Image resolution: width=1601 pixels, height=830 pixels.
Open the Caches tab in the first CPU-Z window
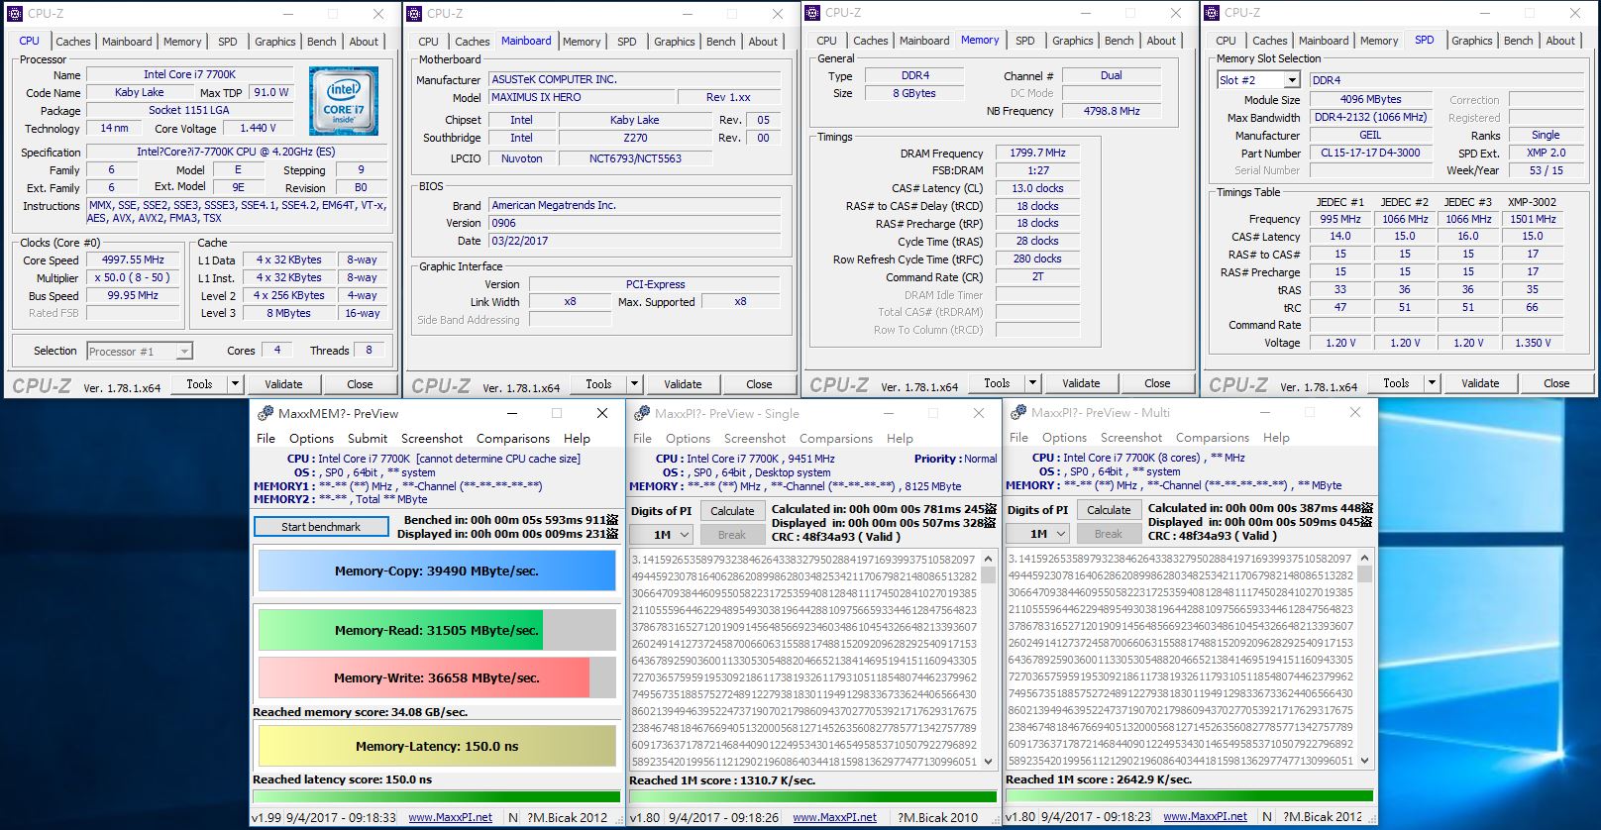[72, 42]
